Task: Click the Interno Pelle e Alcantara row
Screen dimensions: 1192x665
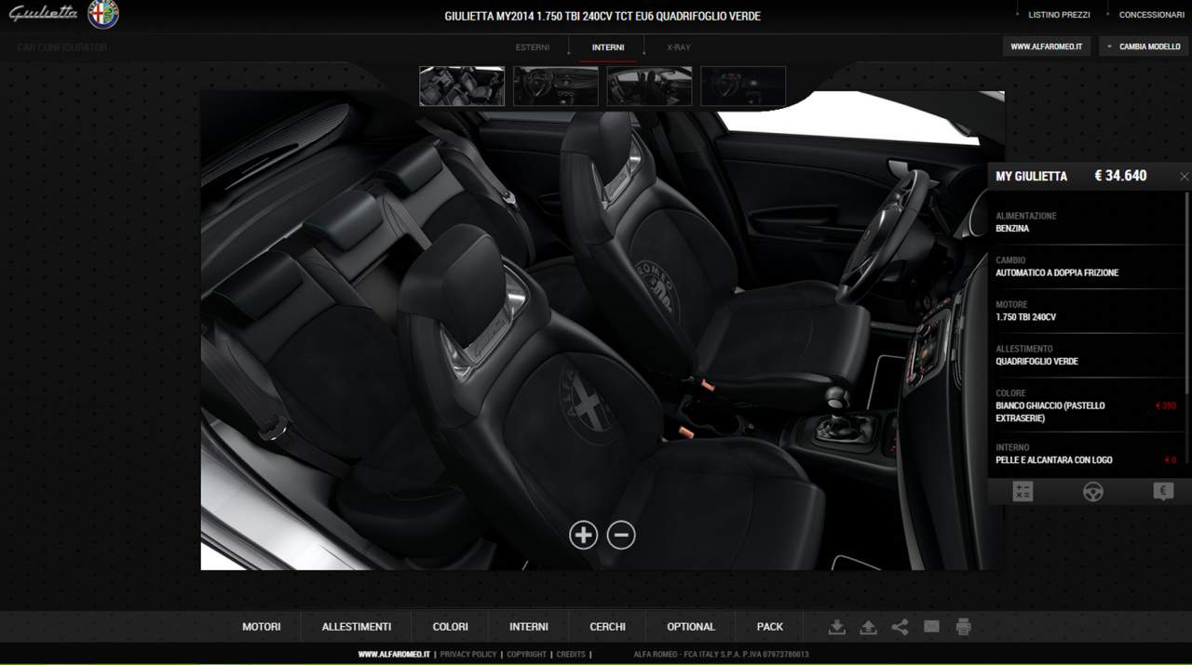Action: click(x=1086, y=454)
